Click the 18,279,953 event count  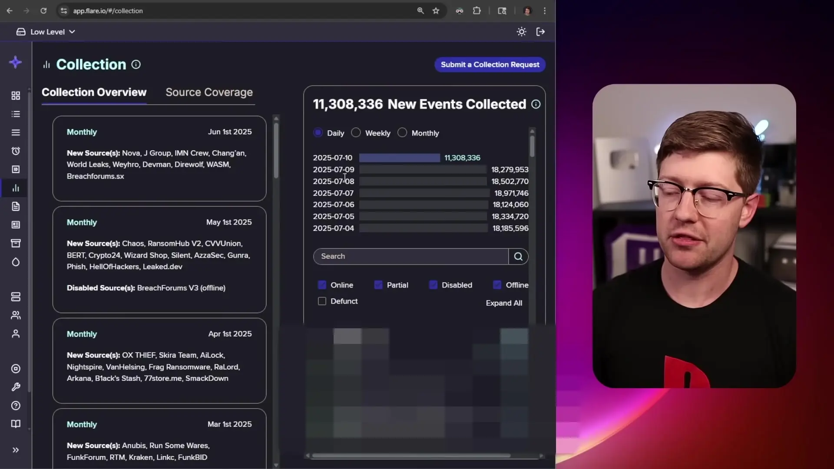tap(510, 170)
